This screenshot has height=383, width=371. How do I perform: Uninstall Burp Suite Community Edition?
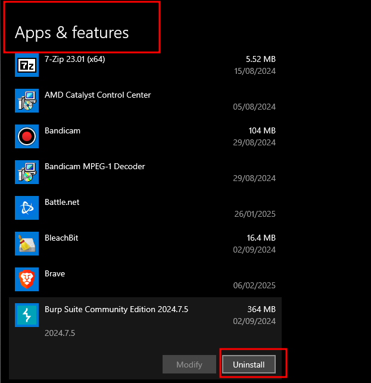tap(249, 365)
